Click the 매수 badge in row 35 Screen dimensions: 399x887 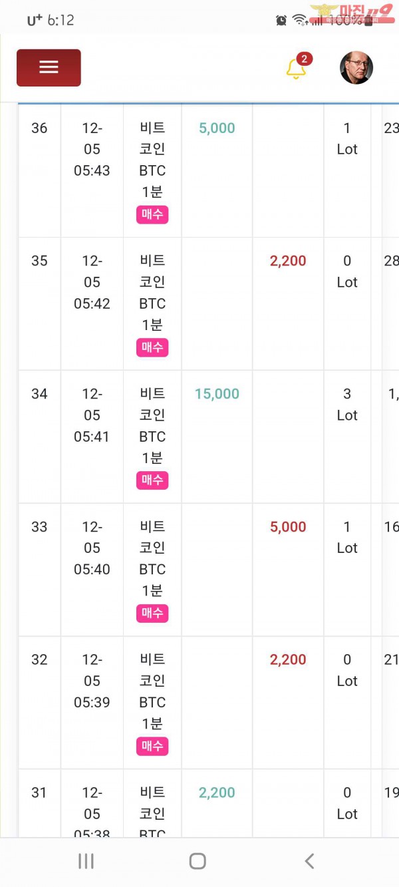(x=152, y=347)
